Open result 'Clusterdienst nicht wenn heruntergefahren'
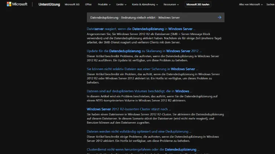The image size is (275, 154). coord(143,150)
